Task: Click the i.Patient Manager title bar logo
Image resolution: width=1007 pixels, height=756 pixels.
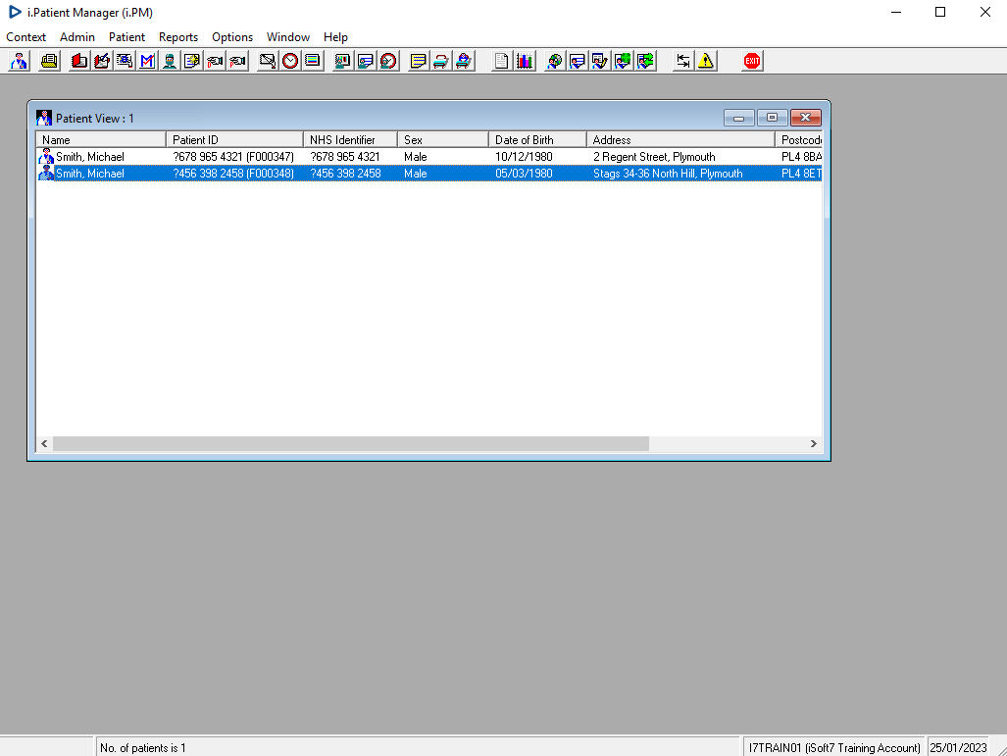Action: pyautogui.click(x=15, y=12)
